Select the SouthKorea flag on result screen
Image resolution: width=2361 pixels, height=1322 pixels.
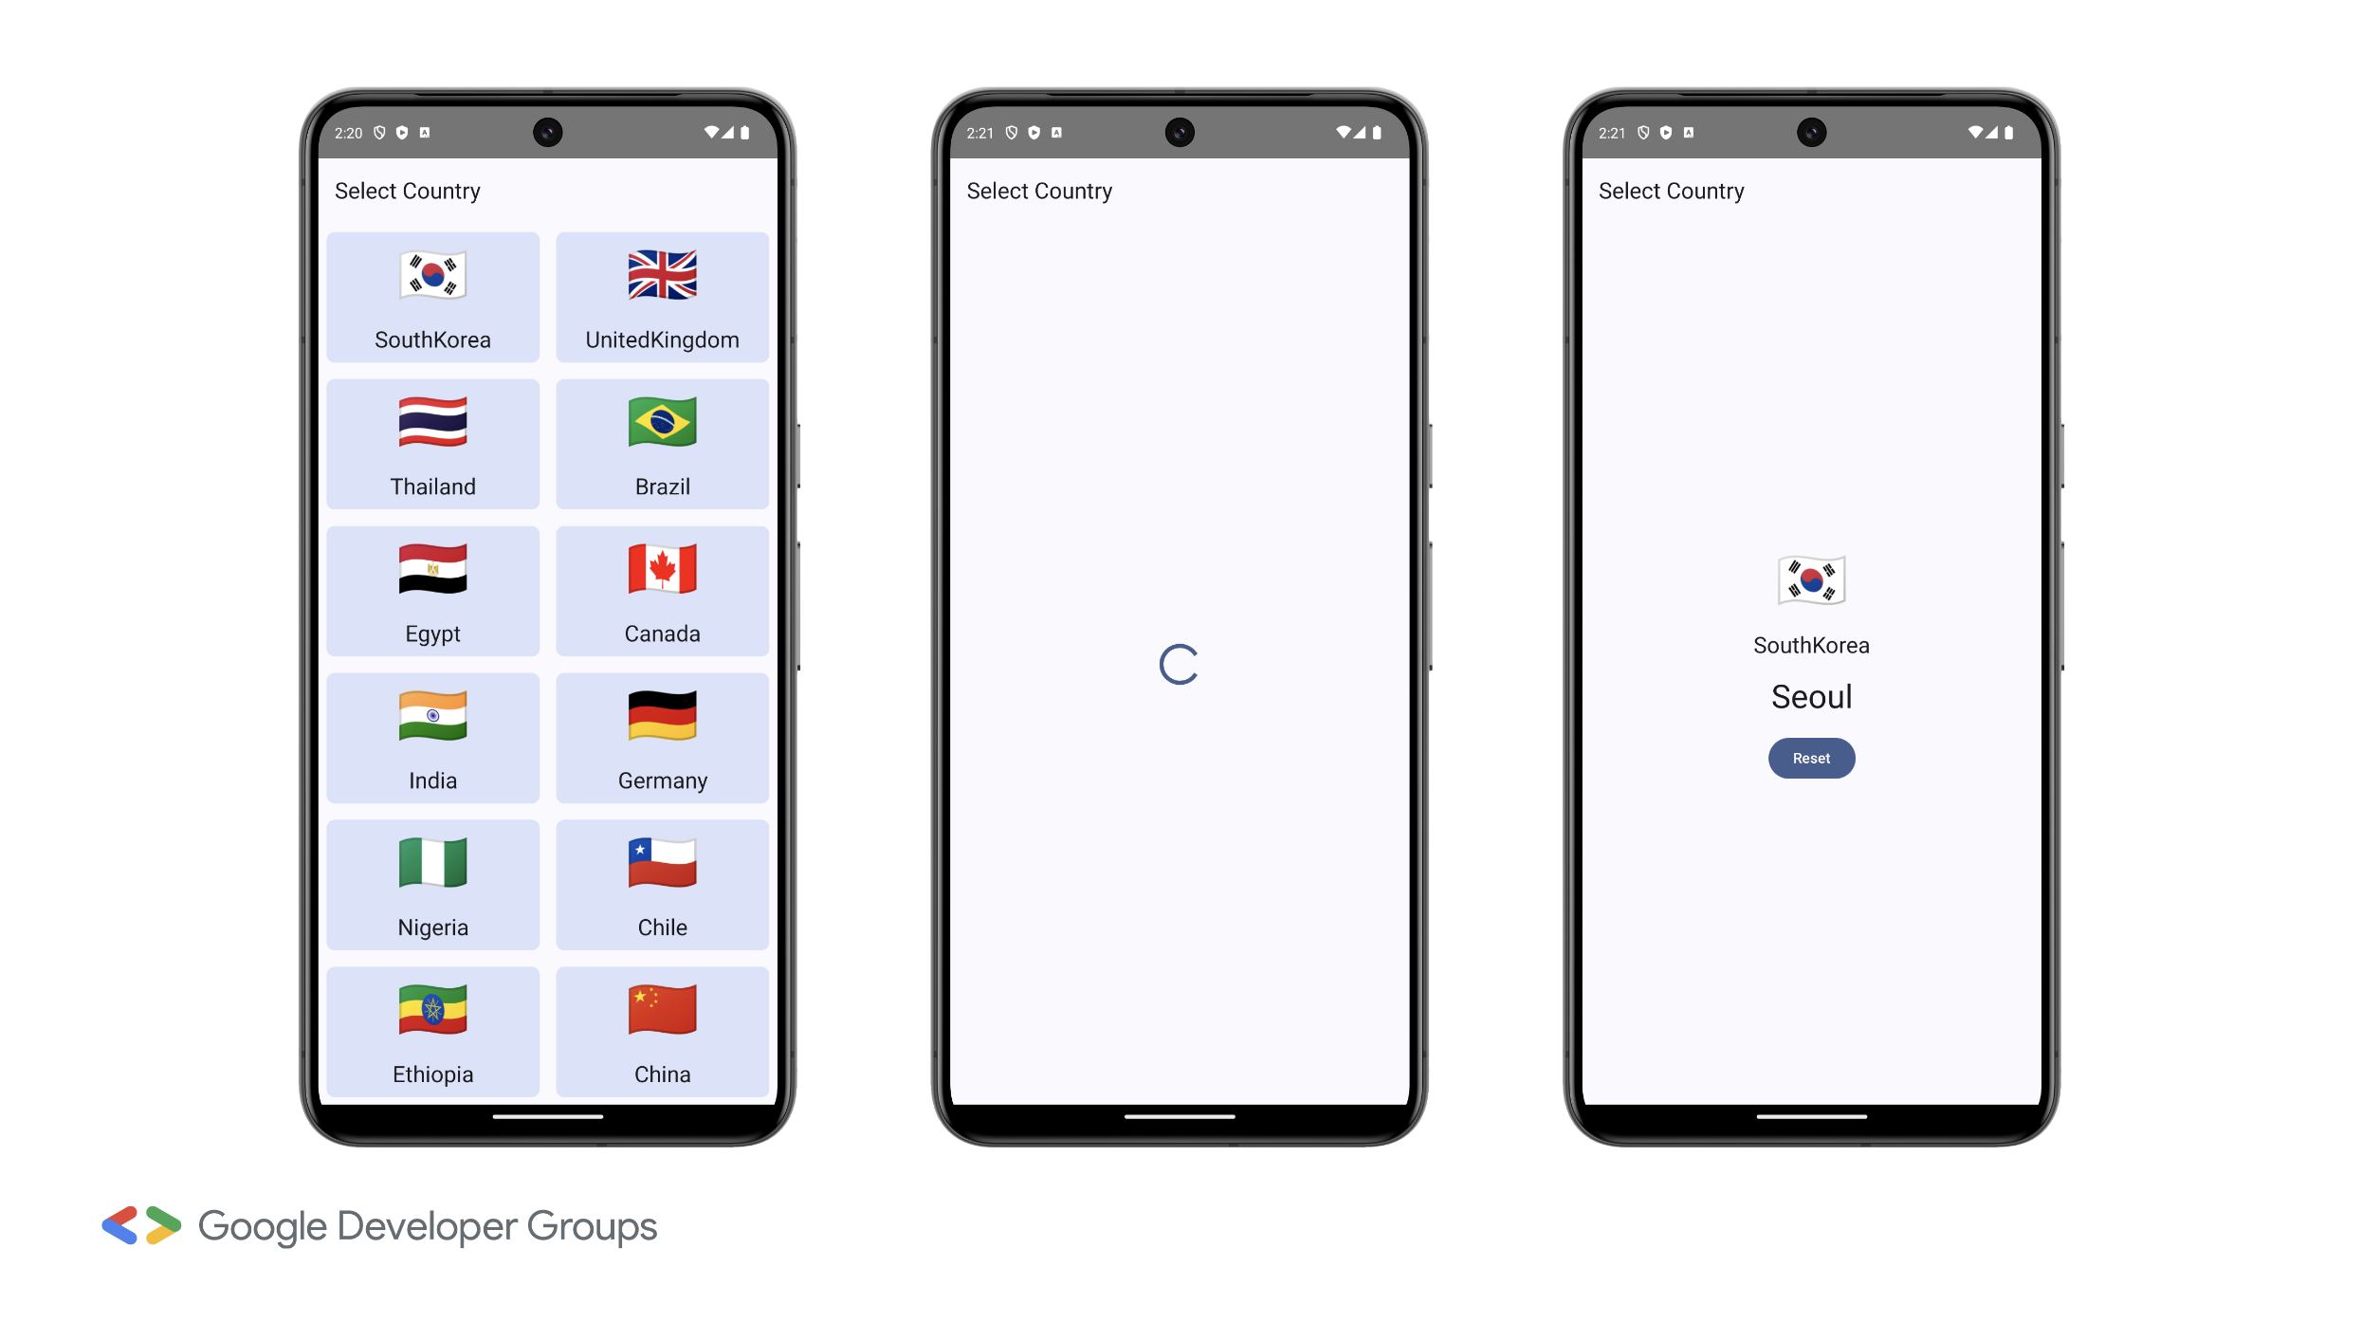coord(1811,578)
